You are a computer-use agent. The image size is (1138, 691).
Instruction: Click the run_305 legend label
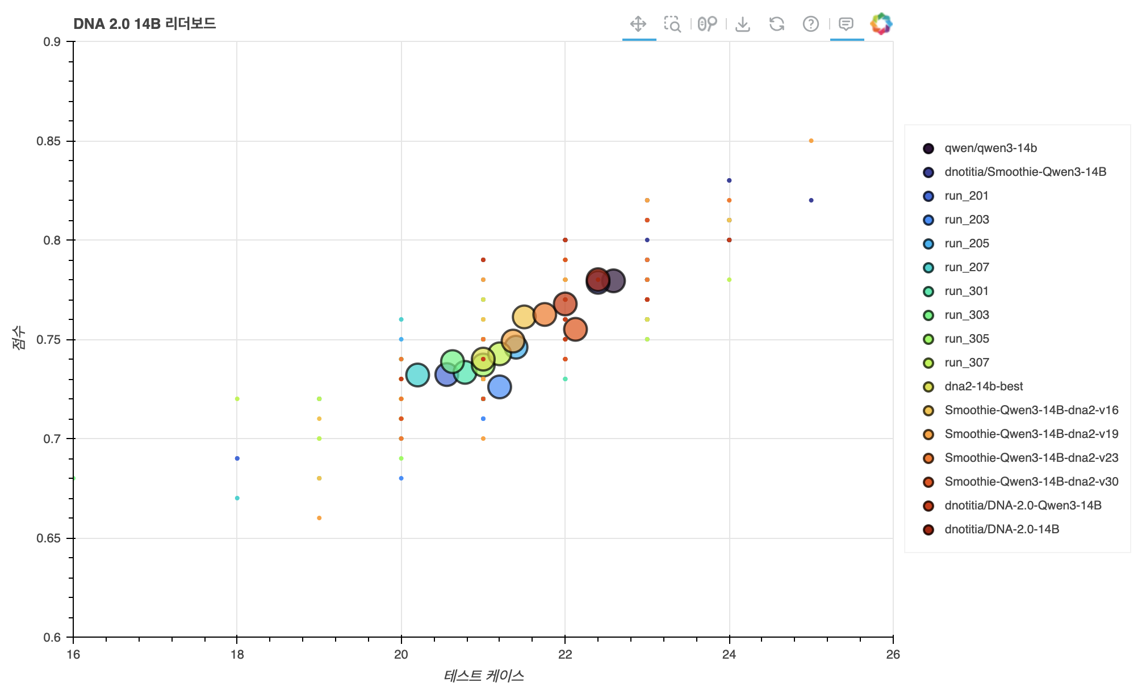pos(967,339)
